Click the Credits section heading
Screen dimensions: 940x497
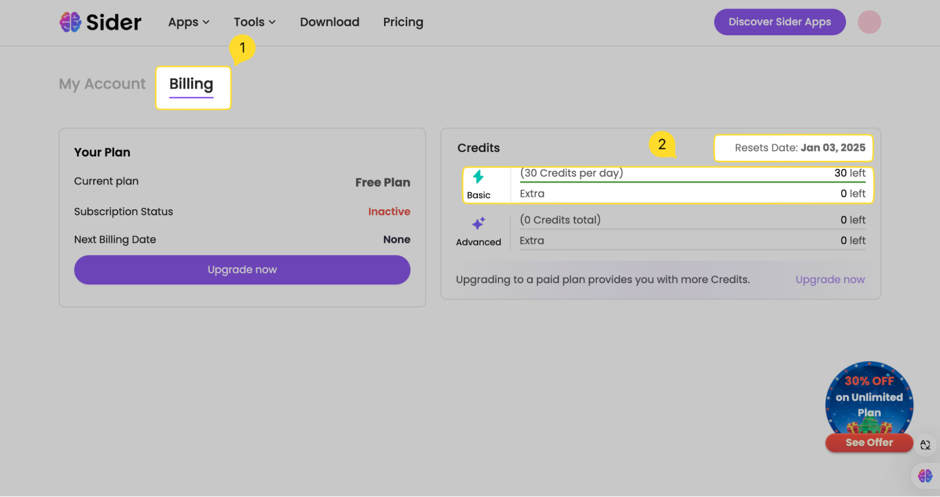click(x=478, y=148)
